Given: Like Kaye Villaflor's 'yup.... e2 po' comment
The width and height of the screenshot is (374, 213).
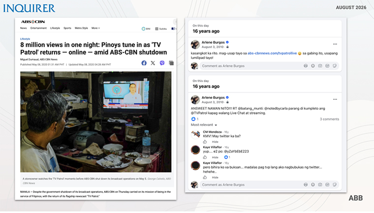Looking at the screenshot, I should [205, 157].
